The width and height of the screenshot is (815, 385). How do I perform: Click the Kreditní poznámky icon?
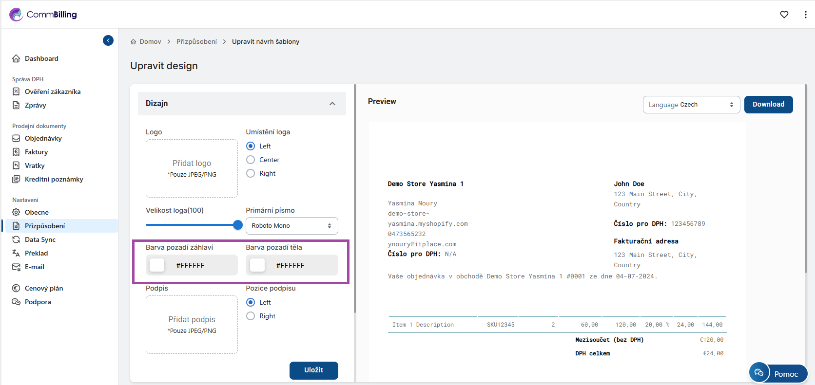pos(16,179)
